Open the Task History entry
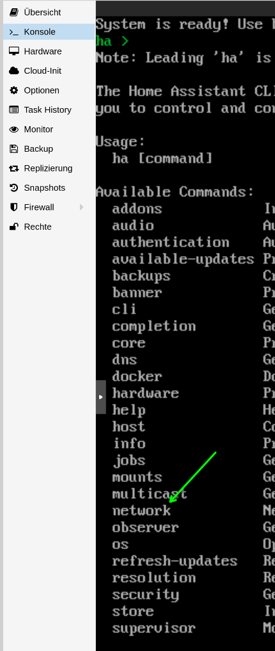Screen dimensions: 275x651 tap(49, 110)
